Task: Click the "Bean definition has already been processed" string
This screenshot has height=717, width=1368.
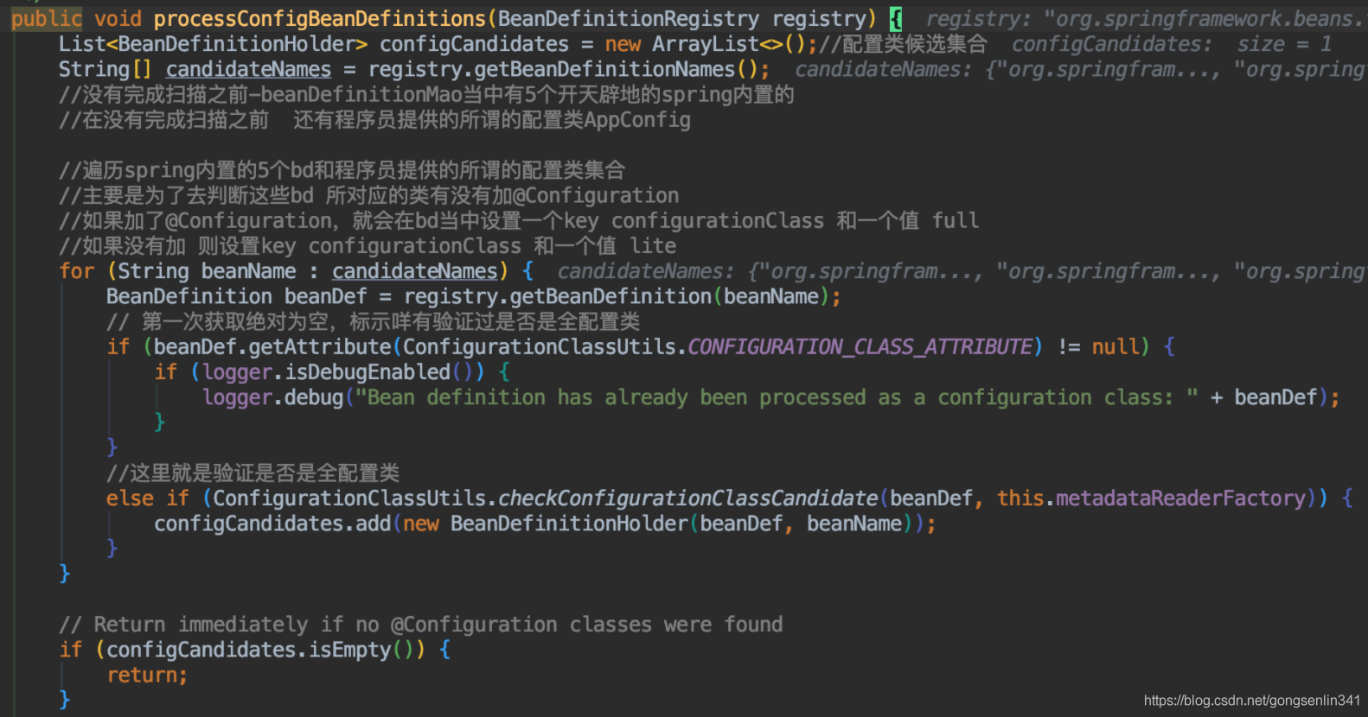Action: (777, 397)
